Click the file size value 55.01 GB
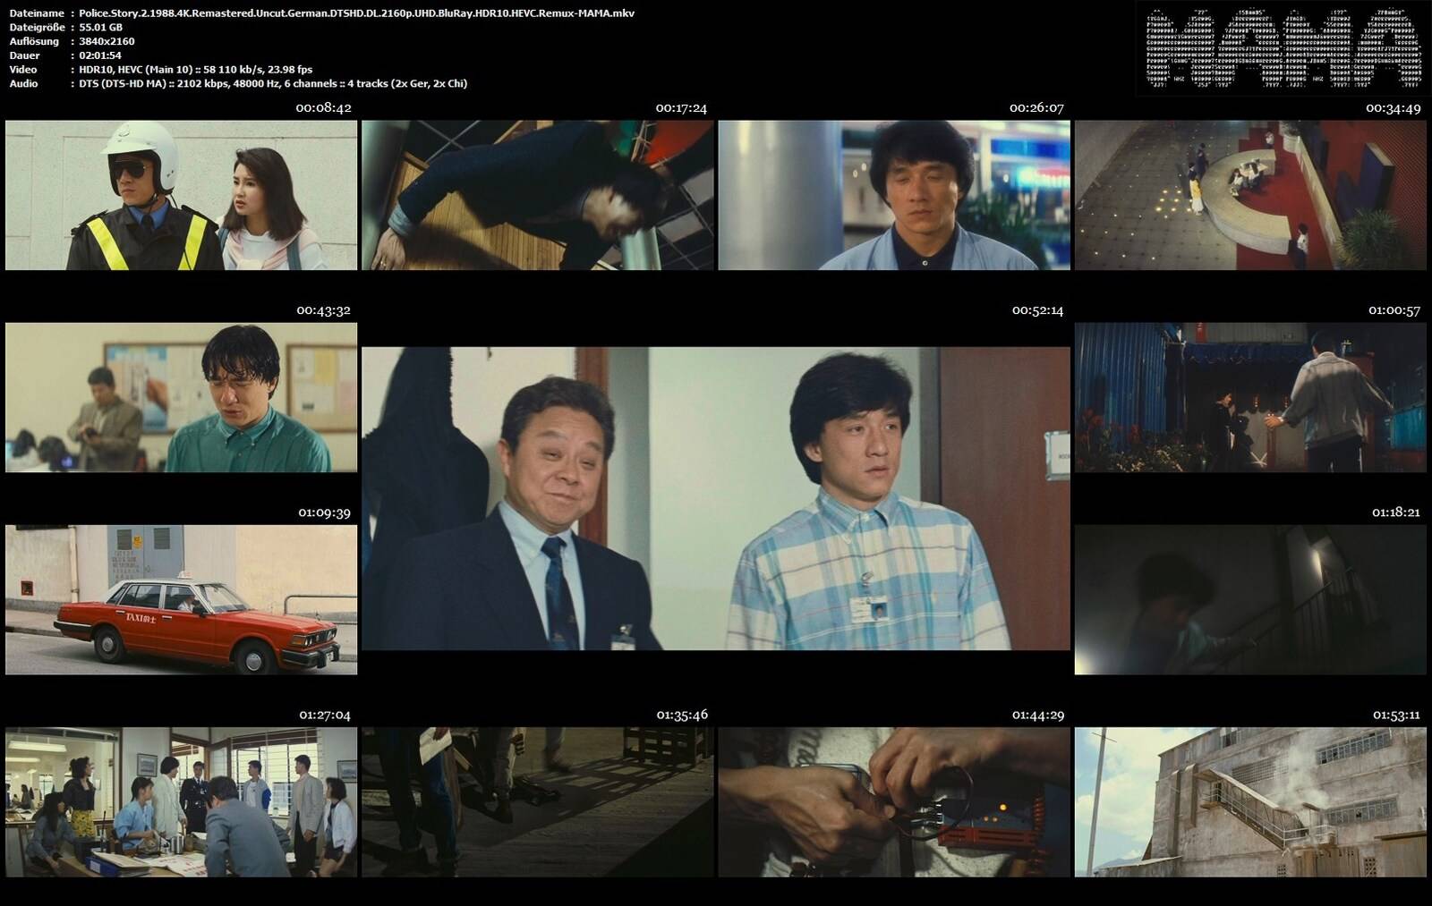Screen dimensions: 1432x906 tap(100, 27)
